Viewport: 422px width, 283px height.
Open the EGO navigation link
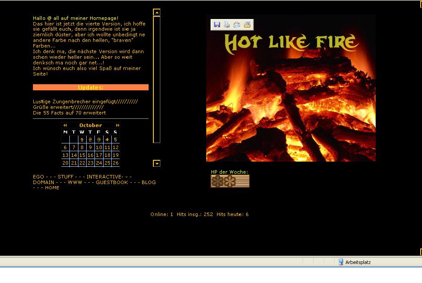click(39, 177)
